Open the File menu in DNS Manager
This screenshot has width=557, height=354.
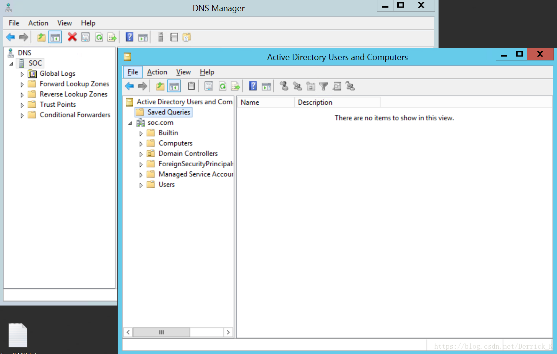coord(14,23)
